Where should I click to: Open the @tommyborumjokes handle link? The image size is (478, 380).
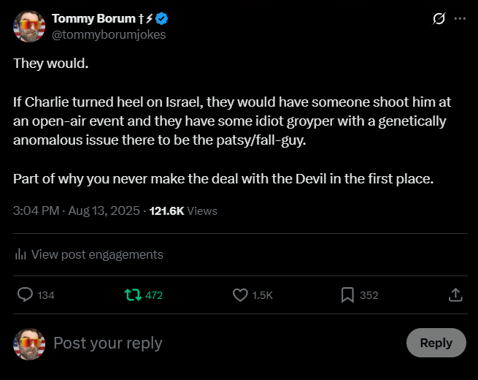109,34
